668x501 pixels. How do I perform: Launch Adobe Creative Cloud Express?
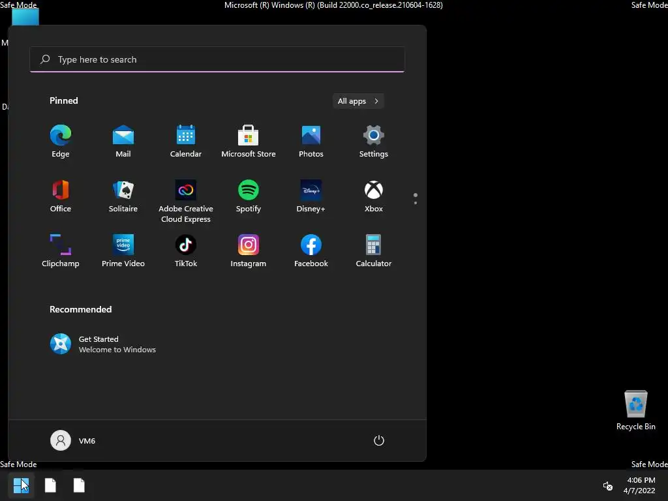(x=186, y=201)
